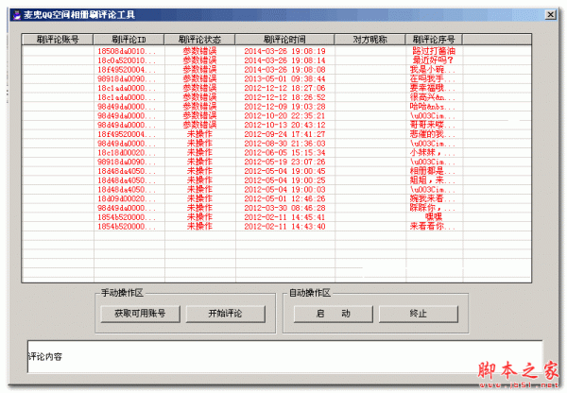The width and height of the screenshot is (567, 393).
Task: Click the 对方昵称 column header
Action: click(x=369, y=40)
